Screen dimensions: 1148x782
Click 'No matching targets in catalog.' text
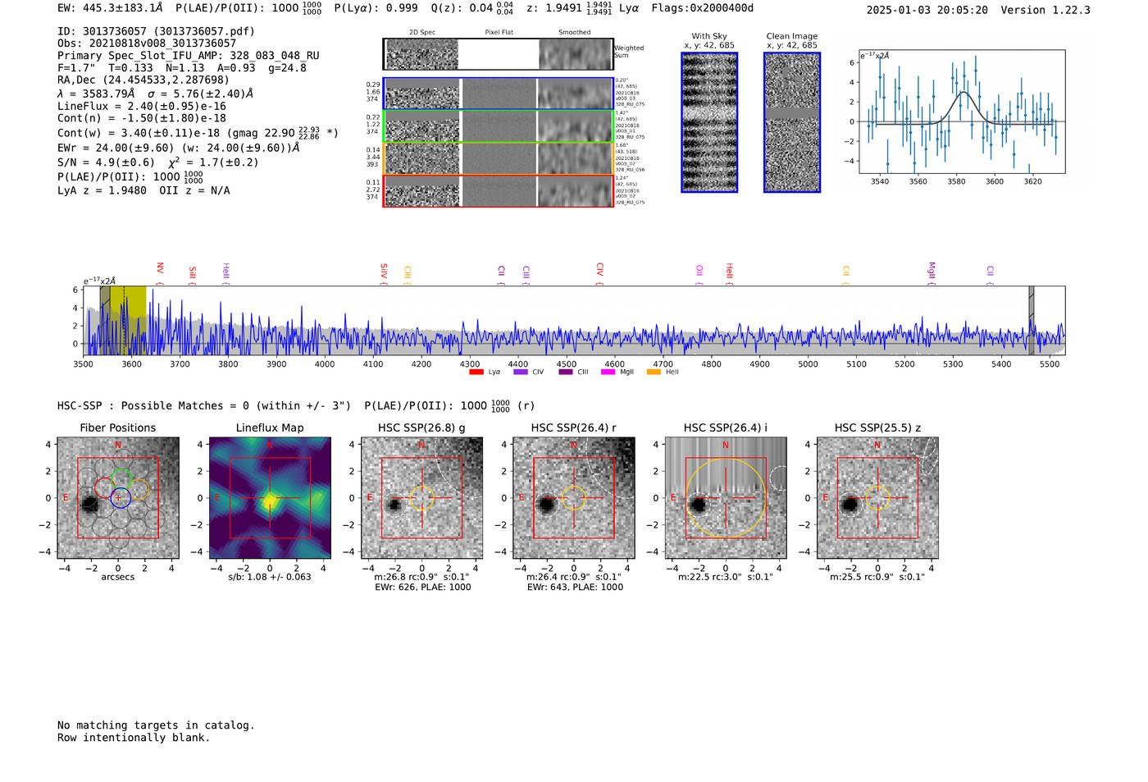(156, 725)
